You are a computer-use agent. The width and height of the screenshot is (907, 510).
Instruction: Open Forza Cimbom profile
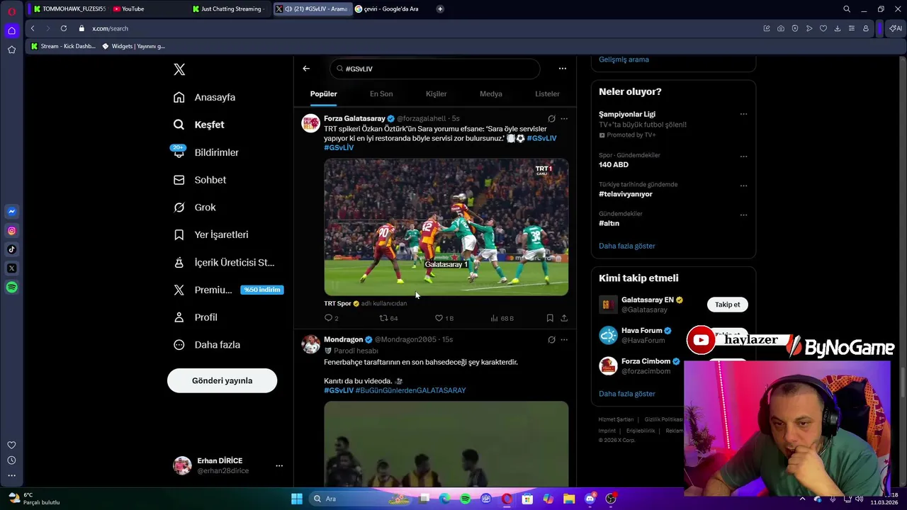tap(646, 361)
